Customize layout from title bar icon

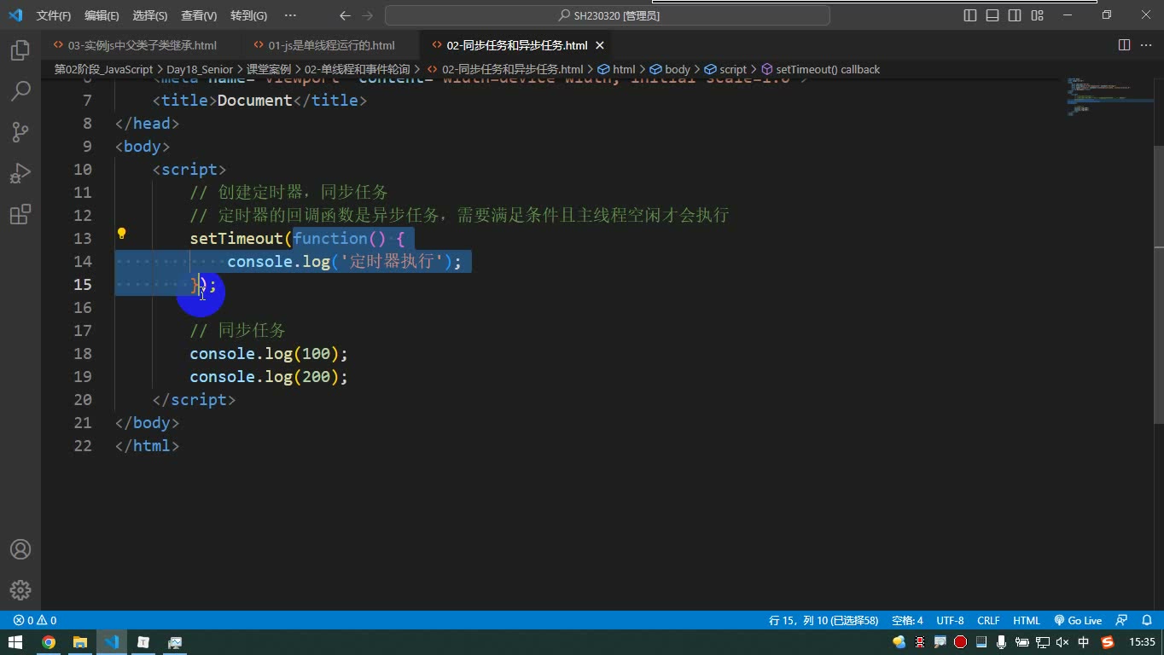click(1037, 15)
